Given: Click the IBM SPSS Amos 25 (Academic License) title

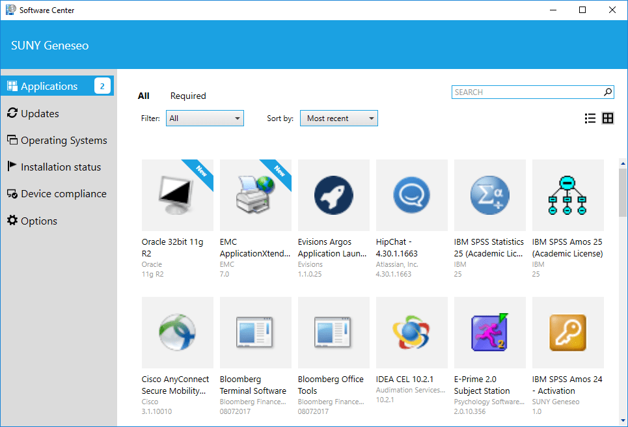Looking at the screenshot, I should coord(567,247).
